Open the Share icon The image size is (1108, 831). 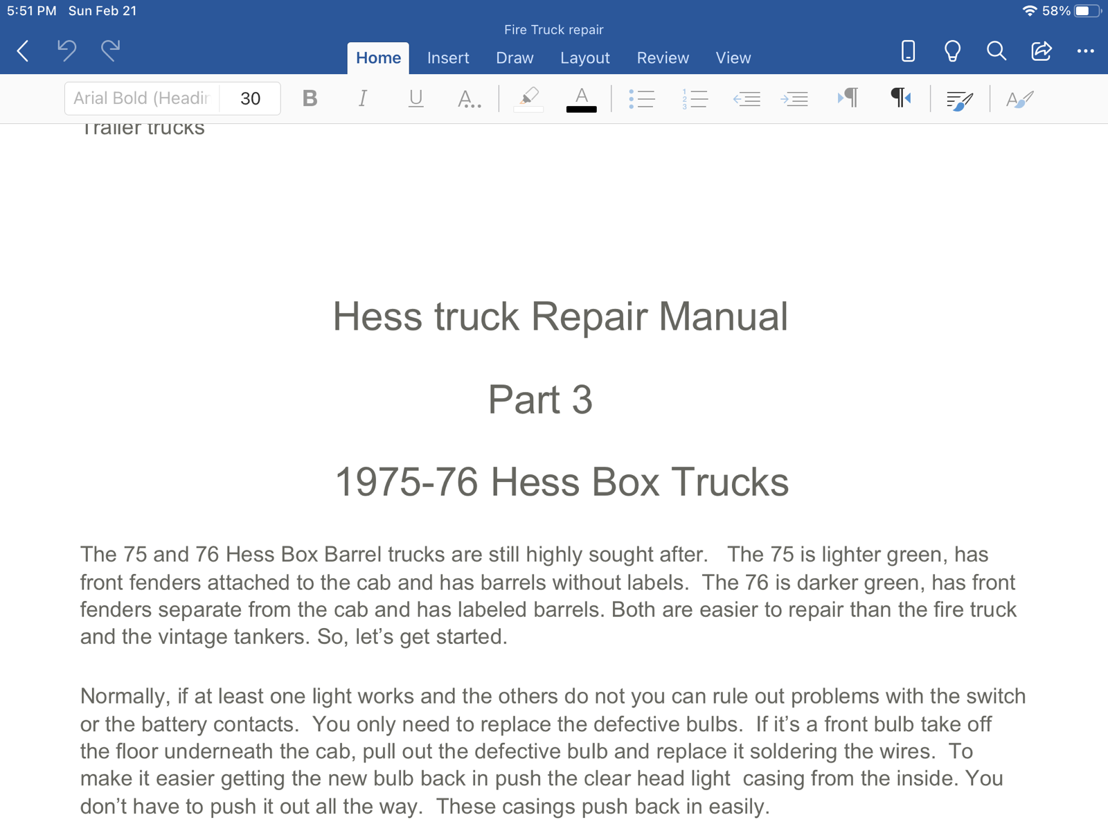pyautogui.click(x=1041, y=51)
